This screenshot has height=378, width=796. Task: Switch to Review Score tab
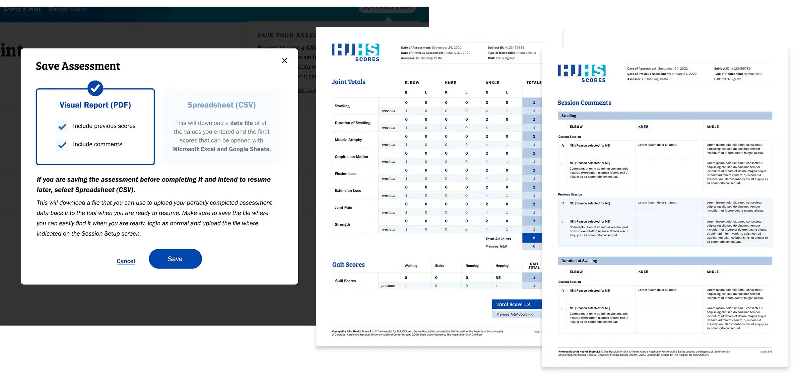pos(67,10)
